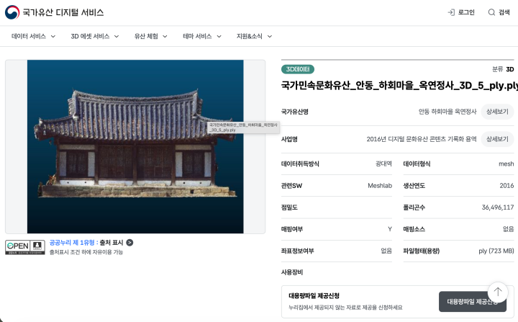Click 상세보기 button for 사업명 row
Screen dimensions: 518x322
[x=497, y=139]
